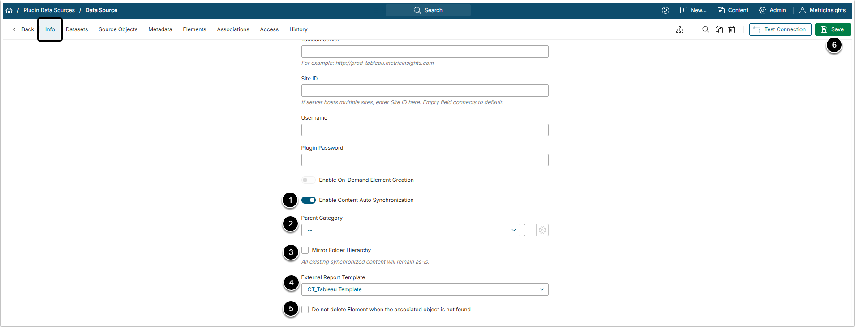The height and width of the screenshot is (327, 855).
Task: Open the Source Objects tab
Action: point(118,29)
